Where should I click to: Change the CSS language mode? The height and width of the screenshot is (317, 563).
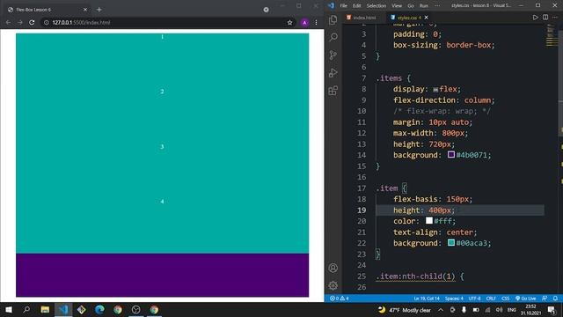tap(505, 299)
